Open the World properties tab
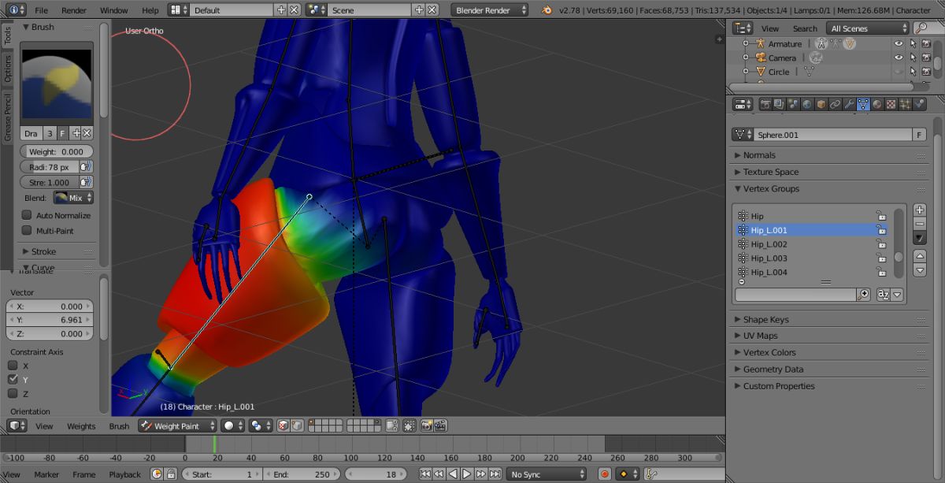 [807, 104]
